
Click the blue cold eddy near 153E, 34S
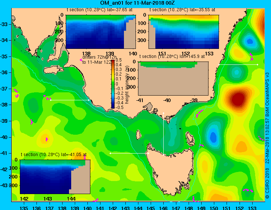(x=250, y=41)
